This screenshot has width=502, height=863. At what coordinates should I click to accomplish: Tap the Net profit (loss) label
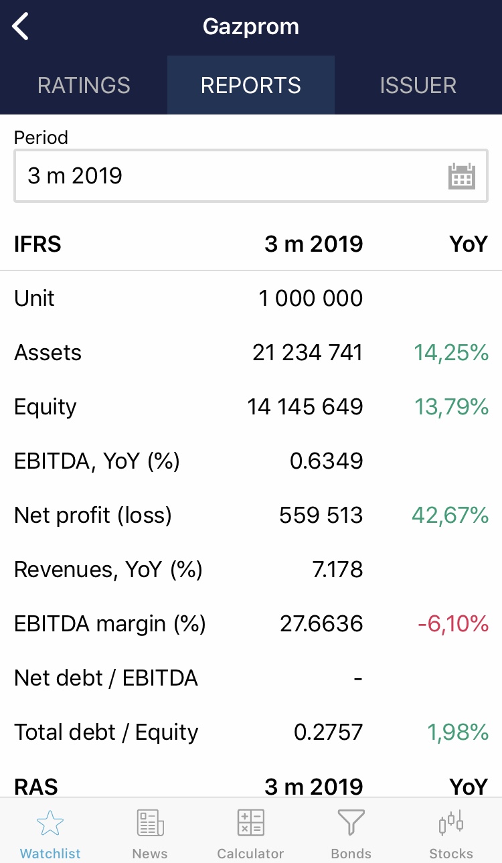93,516
